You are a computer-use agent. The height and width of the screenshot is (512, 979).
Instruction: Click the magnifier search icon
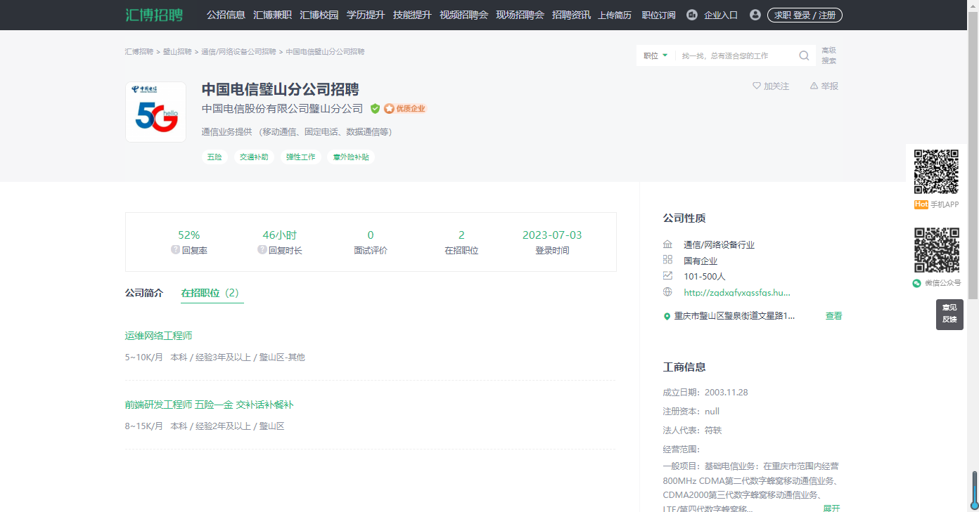(804, 55)
